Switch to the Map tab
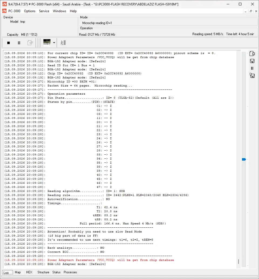The width and height of the screenshot is (259, 279). click(18, 272)
